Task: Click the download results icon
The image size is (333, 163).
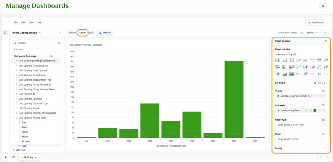Action: click(x=302, y=33)
